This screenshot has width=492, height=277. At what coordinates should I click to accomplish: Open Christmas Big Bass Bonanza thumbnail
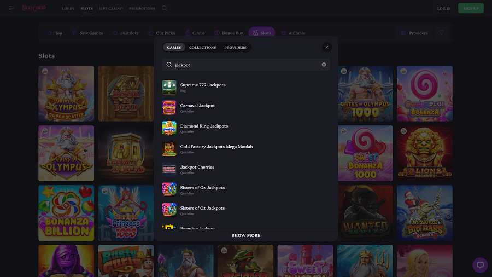click(425, 213)
